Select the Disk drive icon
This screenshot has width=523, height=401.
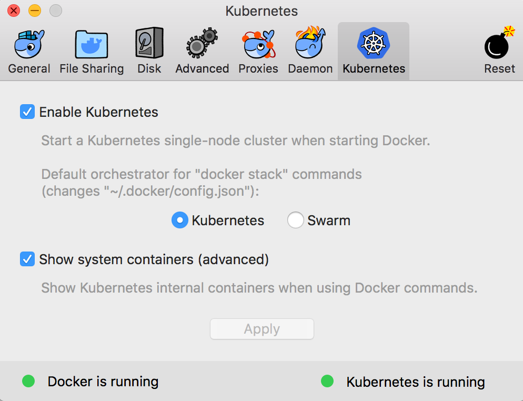coord(149,45)
